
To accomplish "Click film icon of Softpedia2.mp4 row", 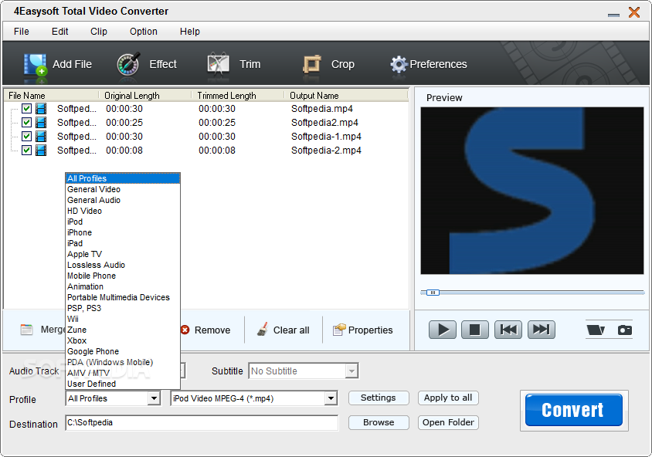I will point(41,123).
